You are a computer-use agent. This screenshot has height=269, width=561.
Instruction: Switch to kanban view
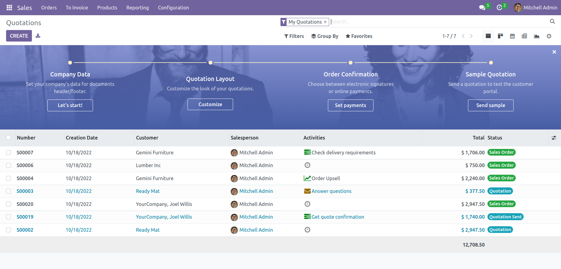point(500,36)
